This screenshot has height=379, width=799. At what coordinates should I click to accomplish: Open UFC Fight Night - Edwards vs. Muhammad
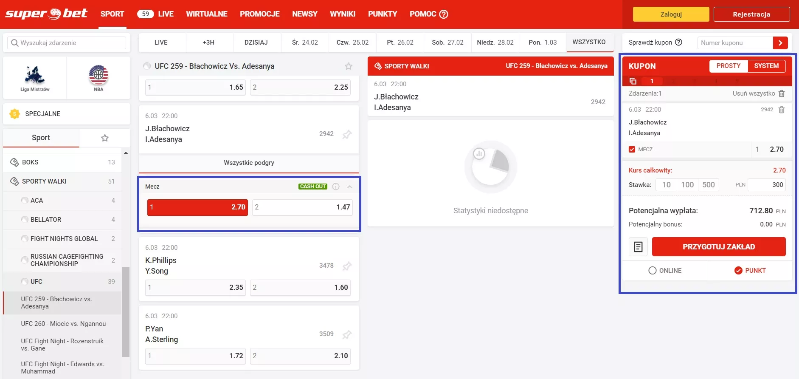coord(62,368)
